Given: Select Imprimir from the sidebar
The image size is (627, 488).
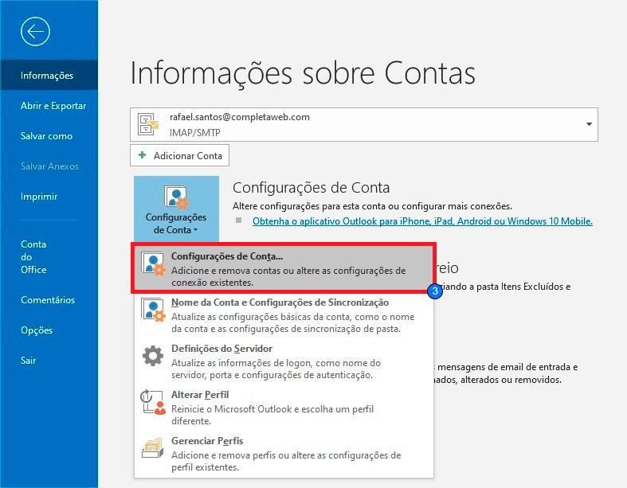Looking at the screenshot, I should [39, 197].
